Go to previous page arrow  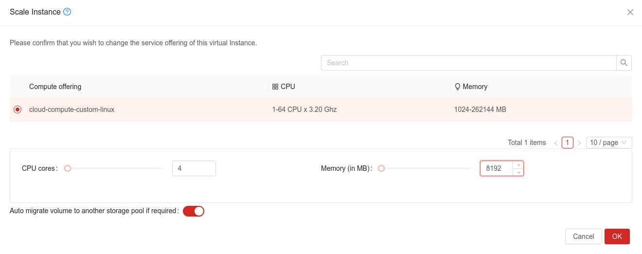[x=555, y=143]
